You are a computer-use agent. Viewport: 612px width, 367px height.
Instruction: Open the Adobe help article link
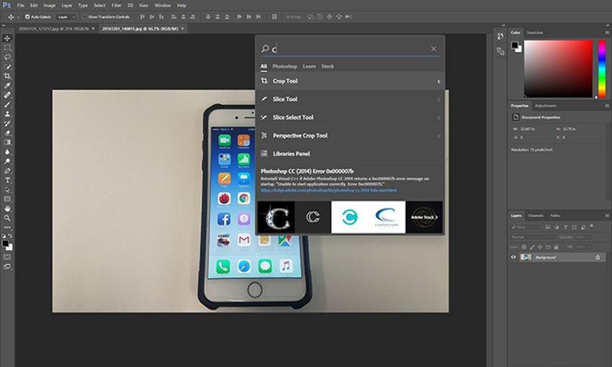tap(323, 191)
